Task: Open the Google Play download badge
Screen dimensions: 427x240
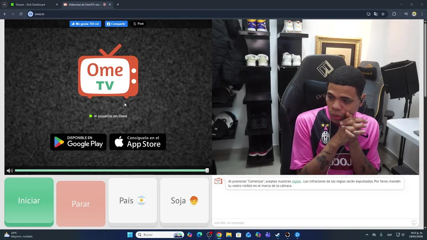Action: 78,142
